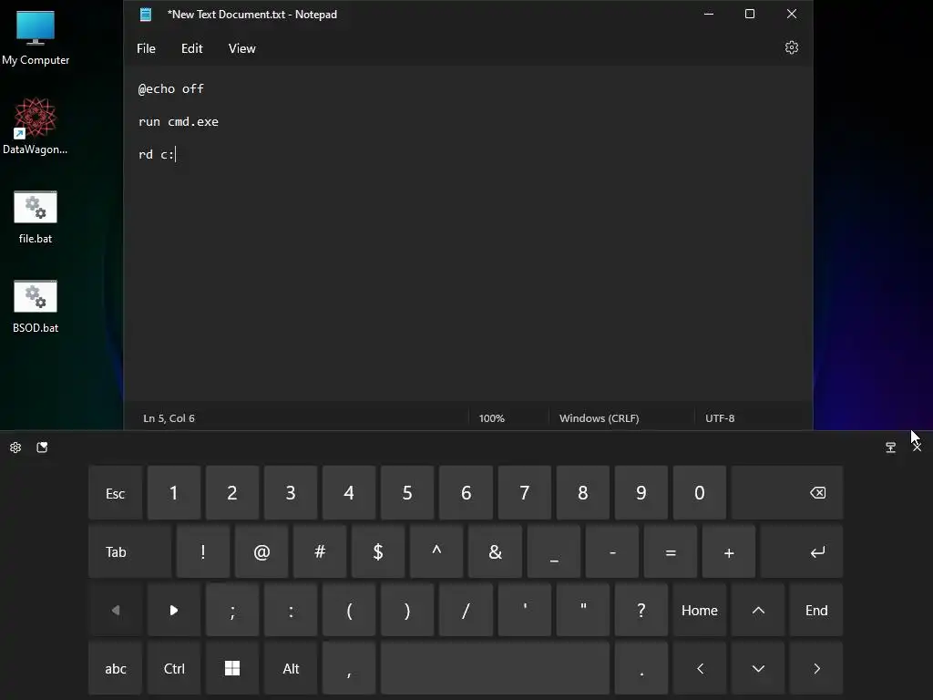Open touch keyboard settings gear
Viewport: 933px width, 700px height.
point(15,447)
